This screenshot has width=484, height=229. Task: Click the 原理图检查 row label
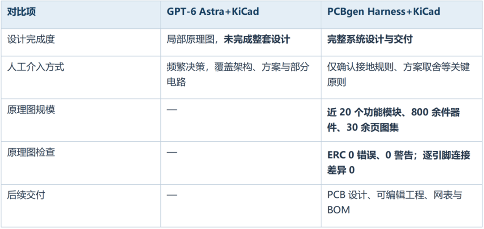(x=31, y=152)
